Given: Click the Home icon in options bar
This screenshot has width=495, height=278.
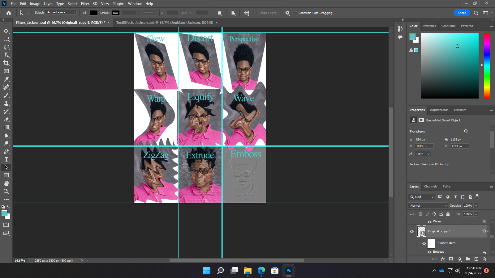Looking at the screenshot, I should (9, 13).
